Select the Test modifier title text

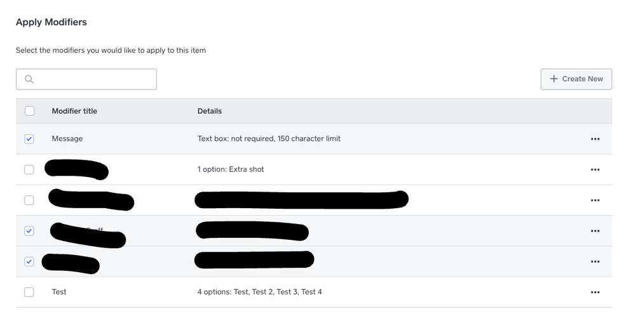(x=59, y=292)
